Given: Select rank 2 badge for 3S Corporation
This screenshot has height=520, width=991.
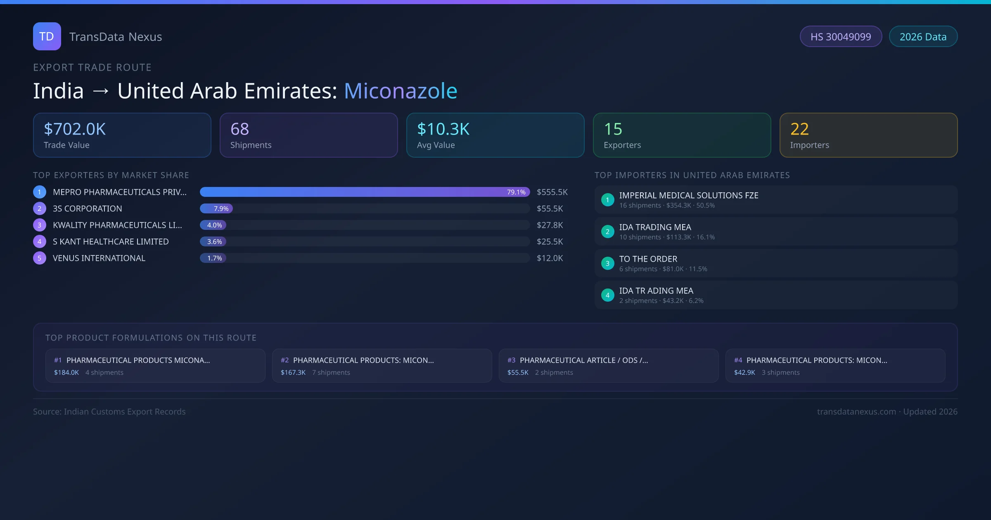Looking at the screenshot, I should (x=40, y=208).
